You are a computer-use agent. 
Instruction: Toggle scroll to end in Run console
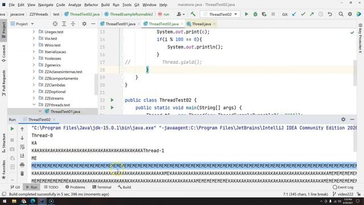click(x=22, y=155)
